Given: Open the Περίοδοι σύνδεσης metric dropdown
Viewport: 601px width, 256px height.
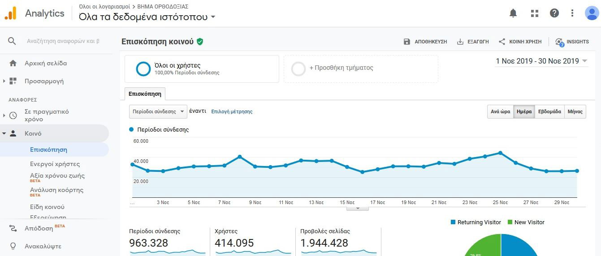Looking at the screenshot, I should 158,111.
